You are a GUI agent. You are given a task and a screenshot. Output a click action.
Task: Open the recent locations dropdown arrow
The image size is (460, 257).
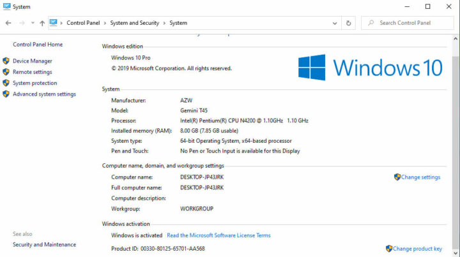(33, 23)
